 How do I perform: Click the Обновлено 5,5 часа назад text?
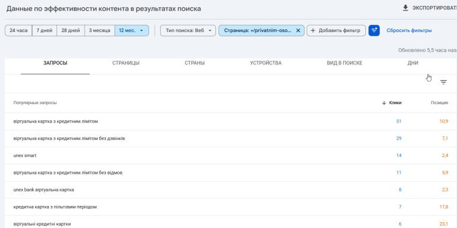(x=428, y=50)
